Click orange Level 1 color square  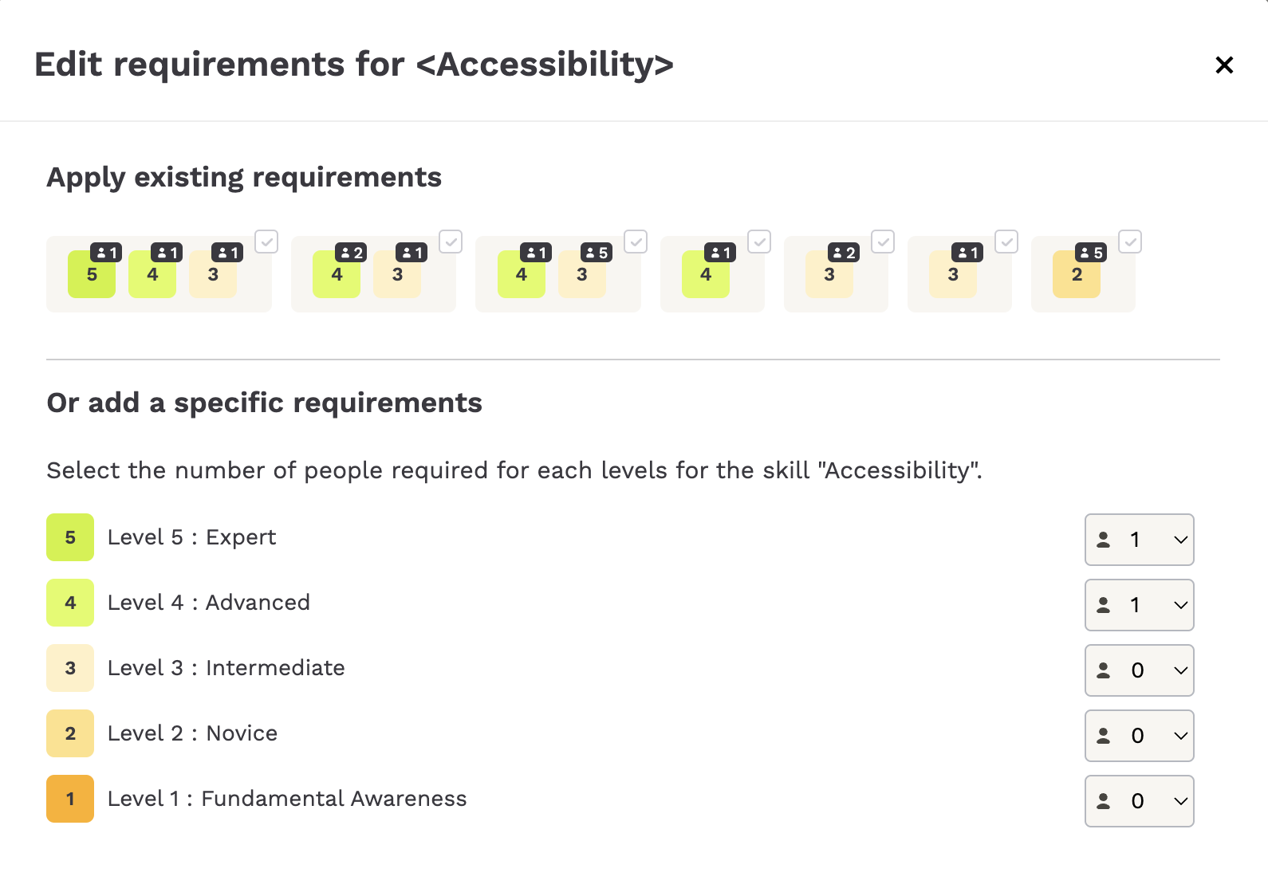tap(70, 799)
